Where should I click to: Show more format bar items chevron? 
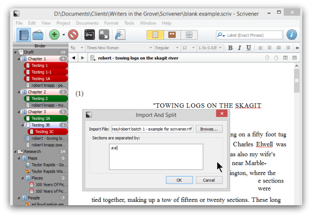(297, 48)
